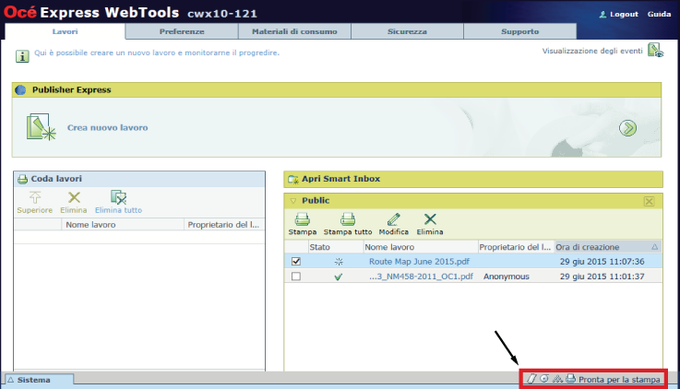The image size is (680, 389).
Task: Click the Coda lavori printer icon
Action: coord(22,179)
